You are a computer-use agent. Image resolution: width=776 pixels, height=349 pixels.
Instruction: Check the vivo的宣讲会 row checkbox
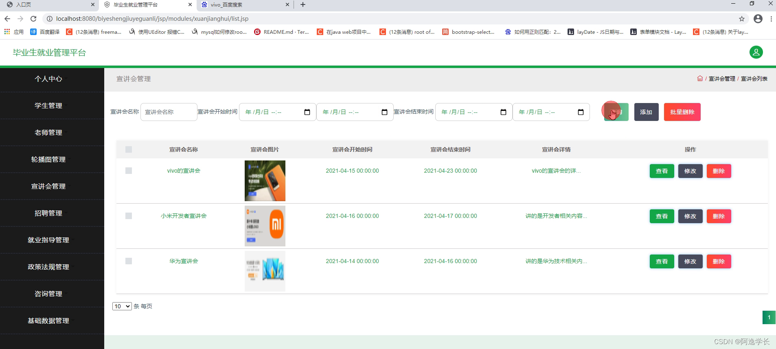(129, 171)
